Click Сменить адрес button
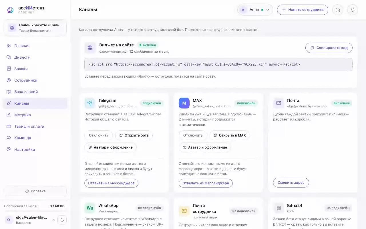The image size is (366, 229). point(291,183)
